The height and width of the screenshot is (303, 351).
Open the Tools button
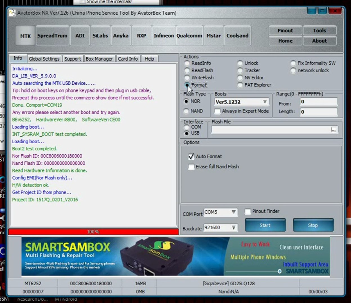(x=319, y=31)
